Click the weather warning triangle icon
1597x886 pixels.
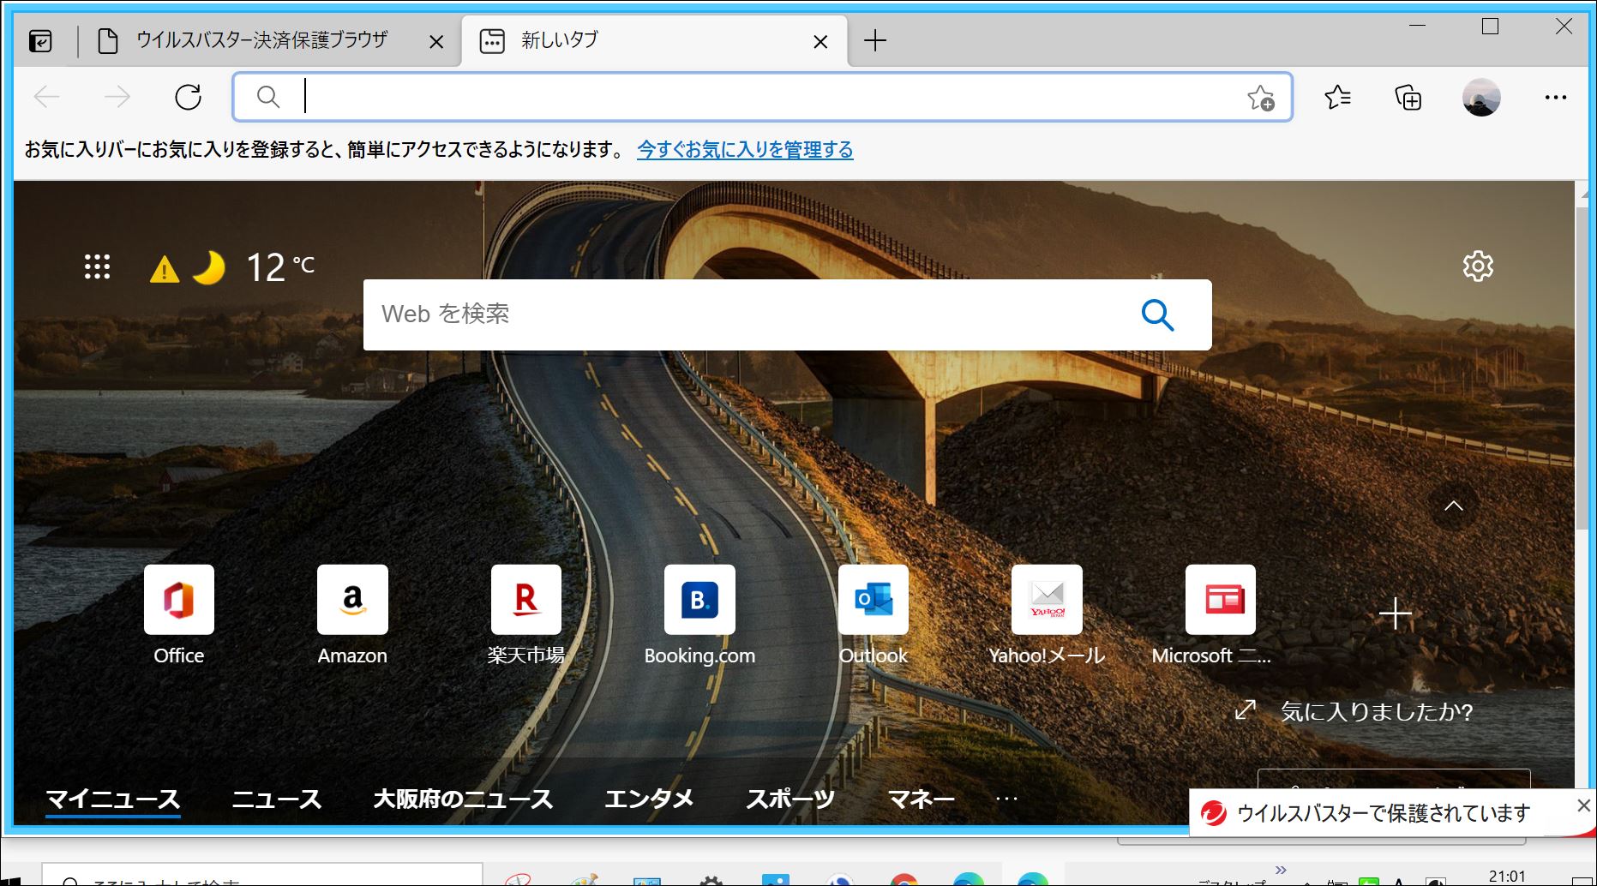[x=165, y=269]
